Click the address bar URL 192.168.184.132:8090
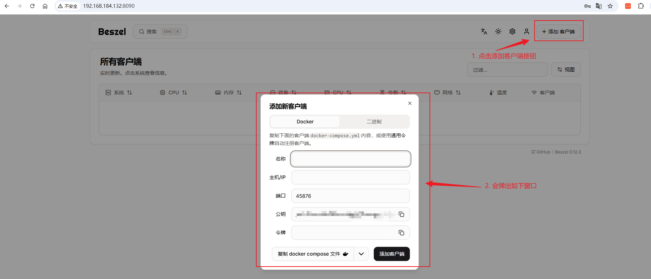This screenshot has height=279, width=651. click(109, 6)
